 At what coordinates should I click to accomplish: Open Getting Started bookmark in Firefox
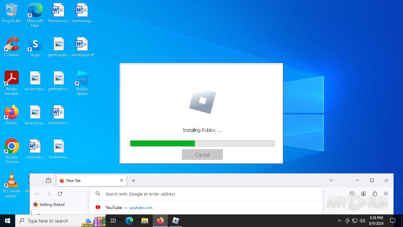(49, 204)
